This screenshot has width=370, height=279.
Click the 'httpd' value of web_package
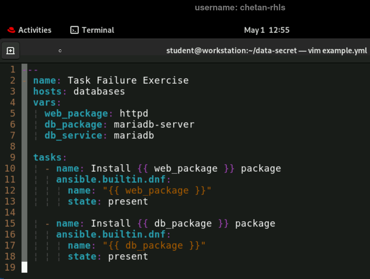pyautogui.click(x=134, y=113)
